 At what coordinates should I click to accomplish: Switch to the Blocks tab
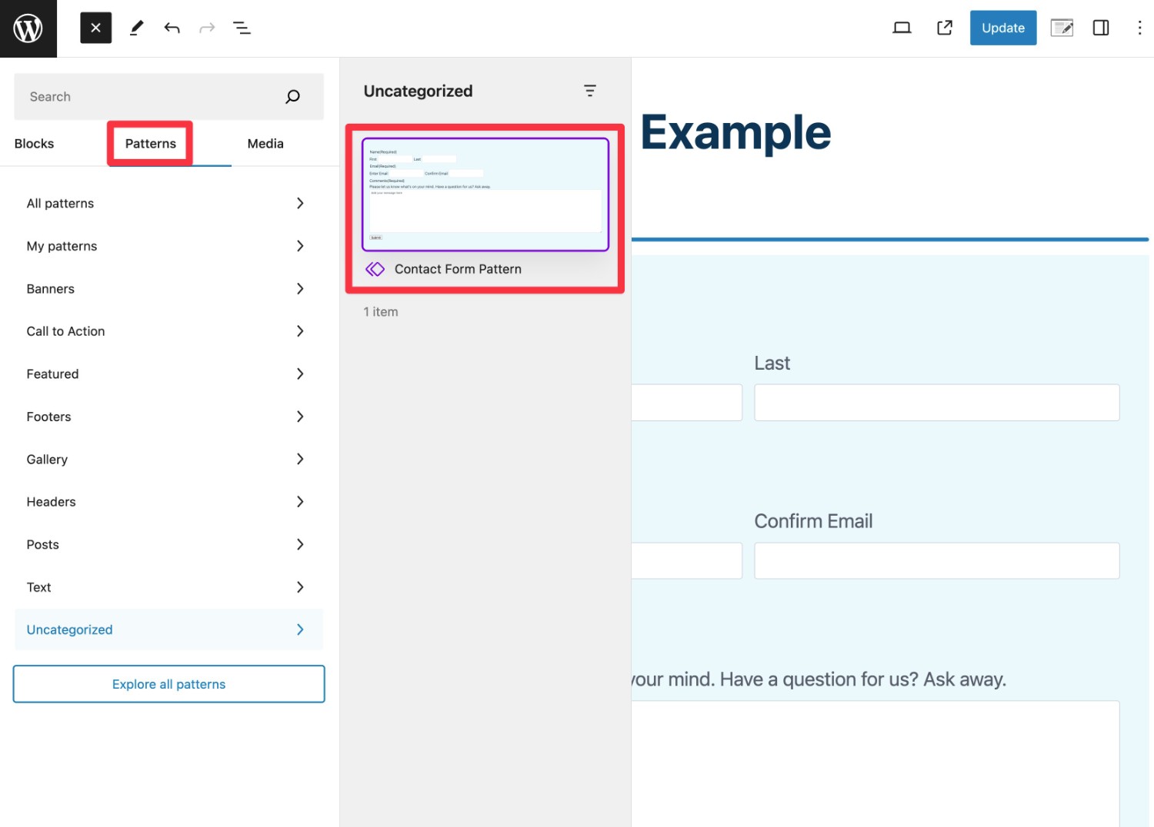point(35,144)
